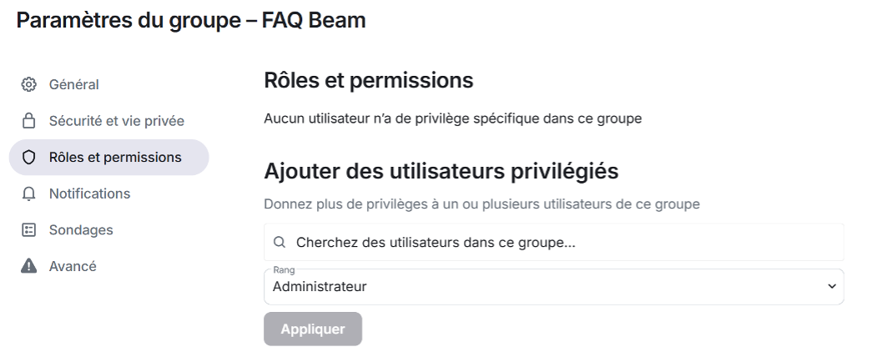Click the Ajouter des utilisateurs privilégiés heading

441,172
